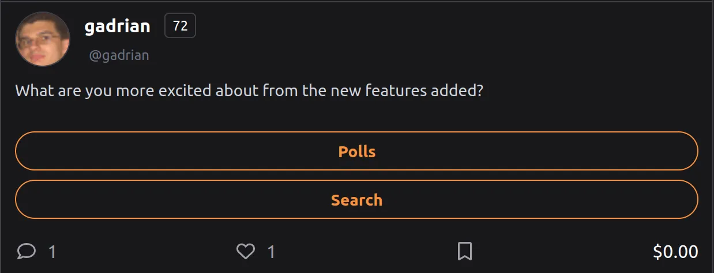This screenshot has width=714, height=273.
Task: Open the @gadrian handle link
Action: tap(119, 55)
